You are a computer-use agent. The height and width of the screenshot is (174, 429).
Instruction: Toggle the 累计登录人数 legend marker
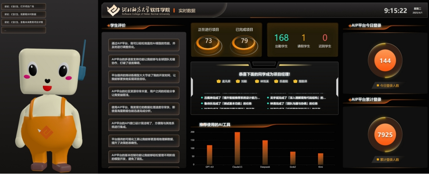[377, 159]
